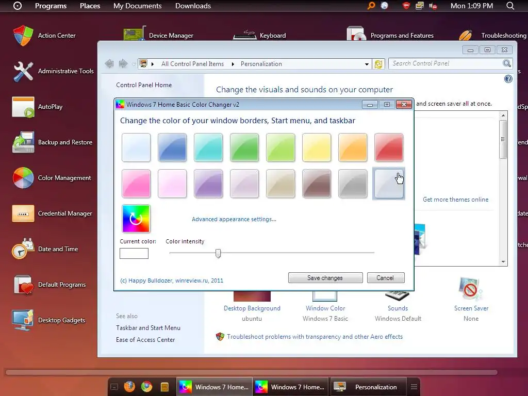The height and width of the screenshot is (396, 528).
Task: Switch to first Windows 7 Home taskbar item
Action: coord(214,387)
